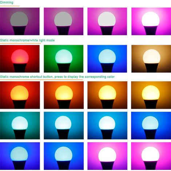Select the second-dimmest bulb under Dimming
Image resolution: width=171 pixels, height=171 pixels.
[x=64, y=21]
